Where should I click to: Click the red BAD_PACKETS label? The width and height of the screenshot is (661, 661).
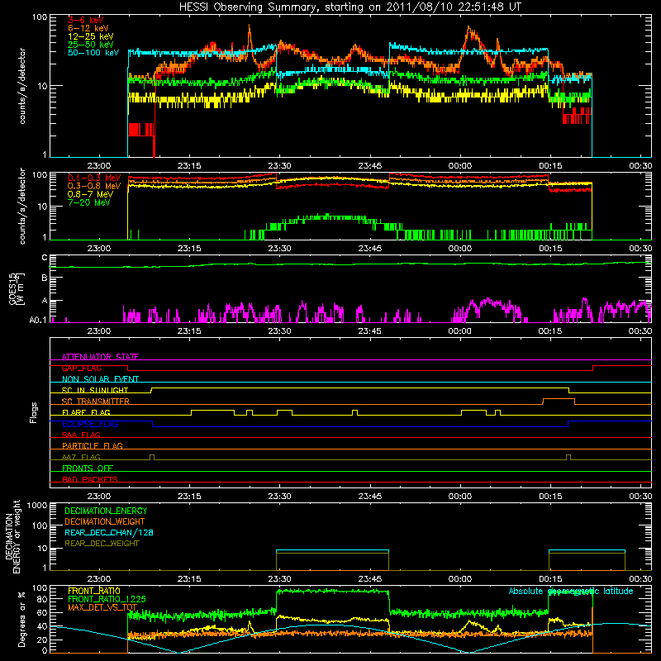90,479
